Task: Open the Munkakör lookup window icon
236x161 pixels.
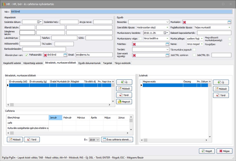Action: click(x=229, y=22)
